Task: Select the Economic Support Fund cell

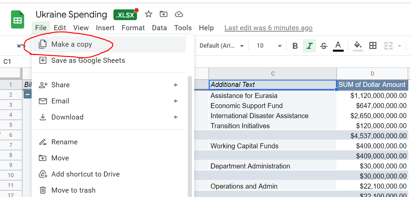Action: (x=273, y=106)
